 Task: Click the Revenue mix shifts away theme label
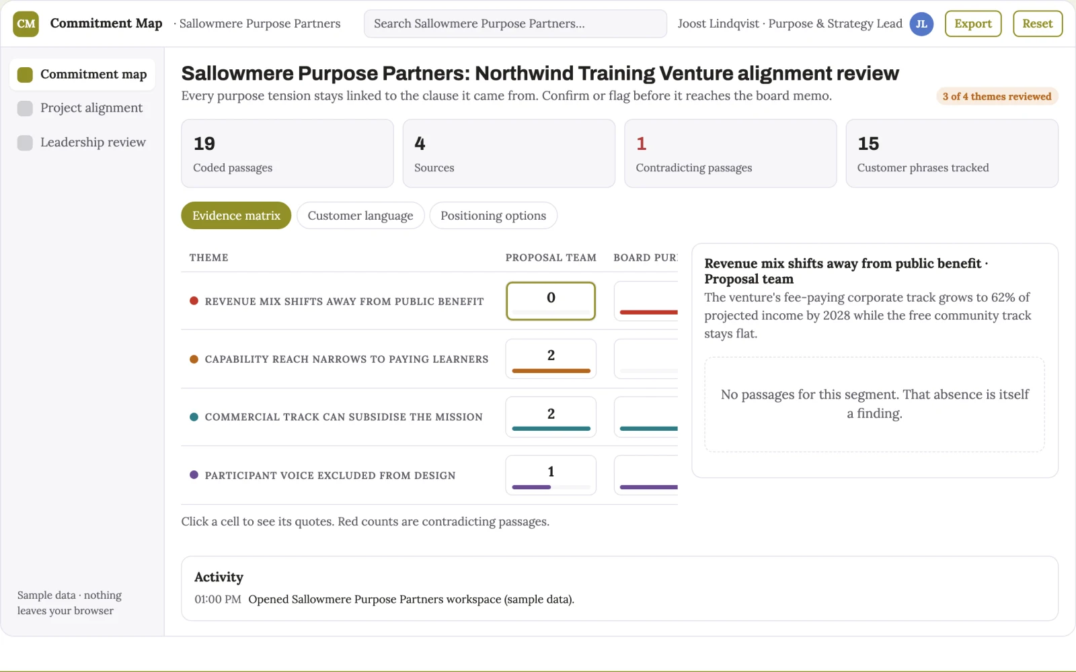[x=344, y=302]
